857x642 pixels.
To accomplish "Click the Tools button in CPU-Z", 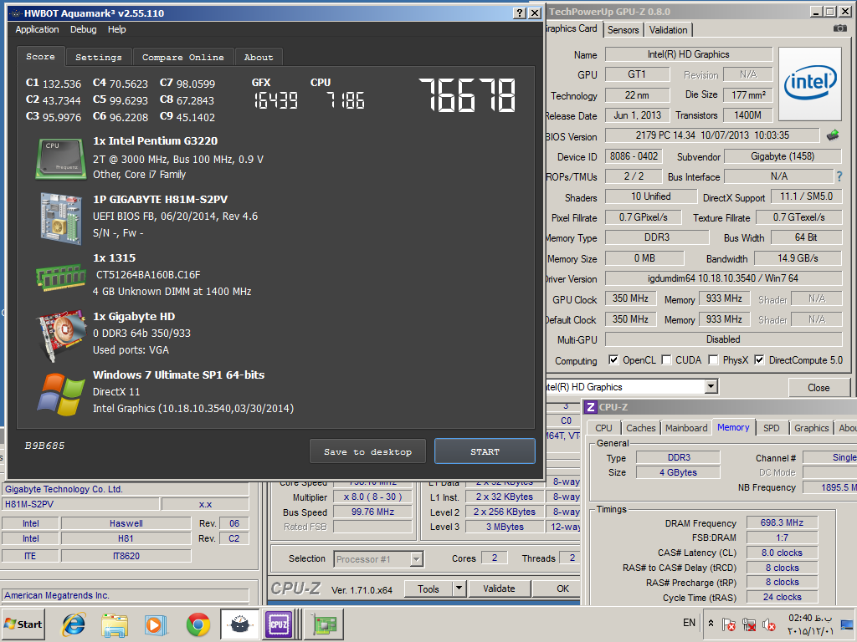I will click(x=428, y=588).
